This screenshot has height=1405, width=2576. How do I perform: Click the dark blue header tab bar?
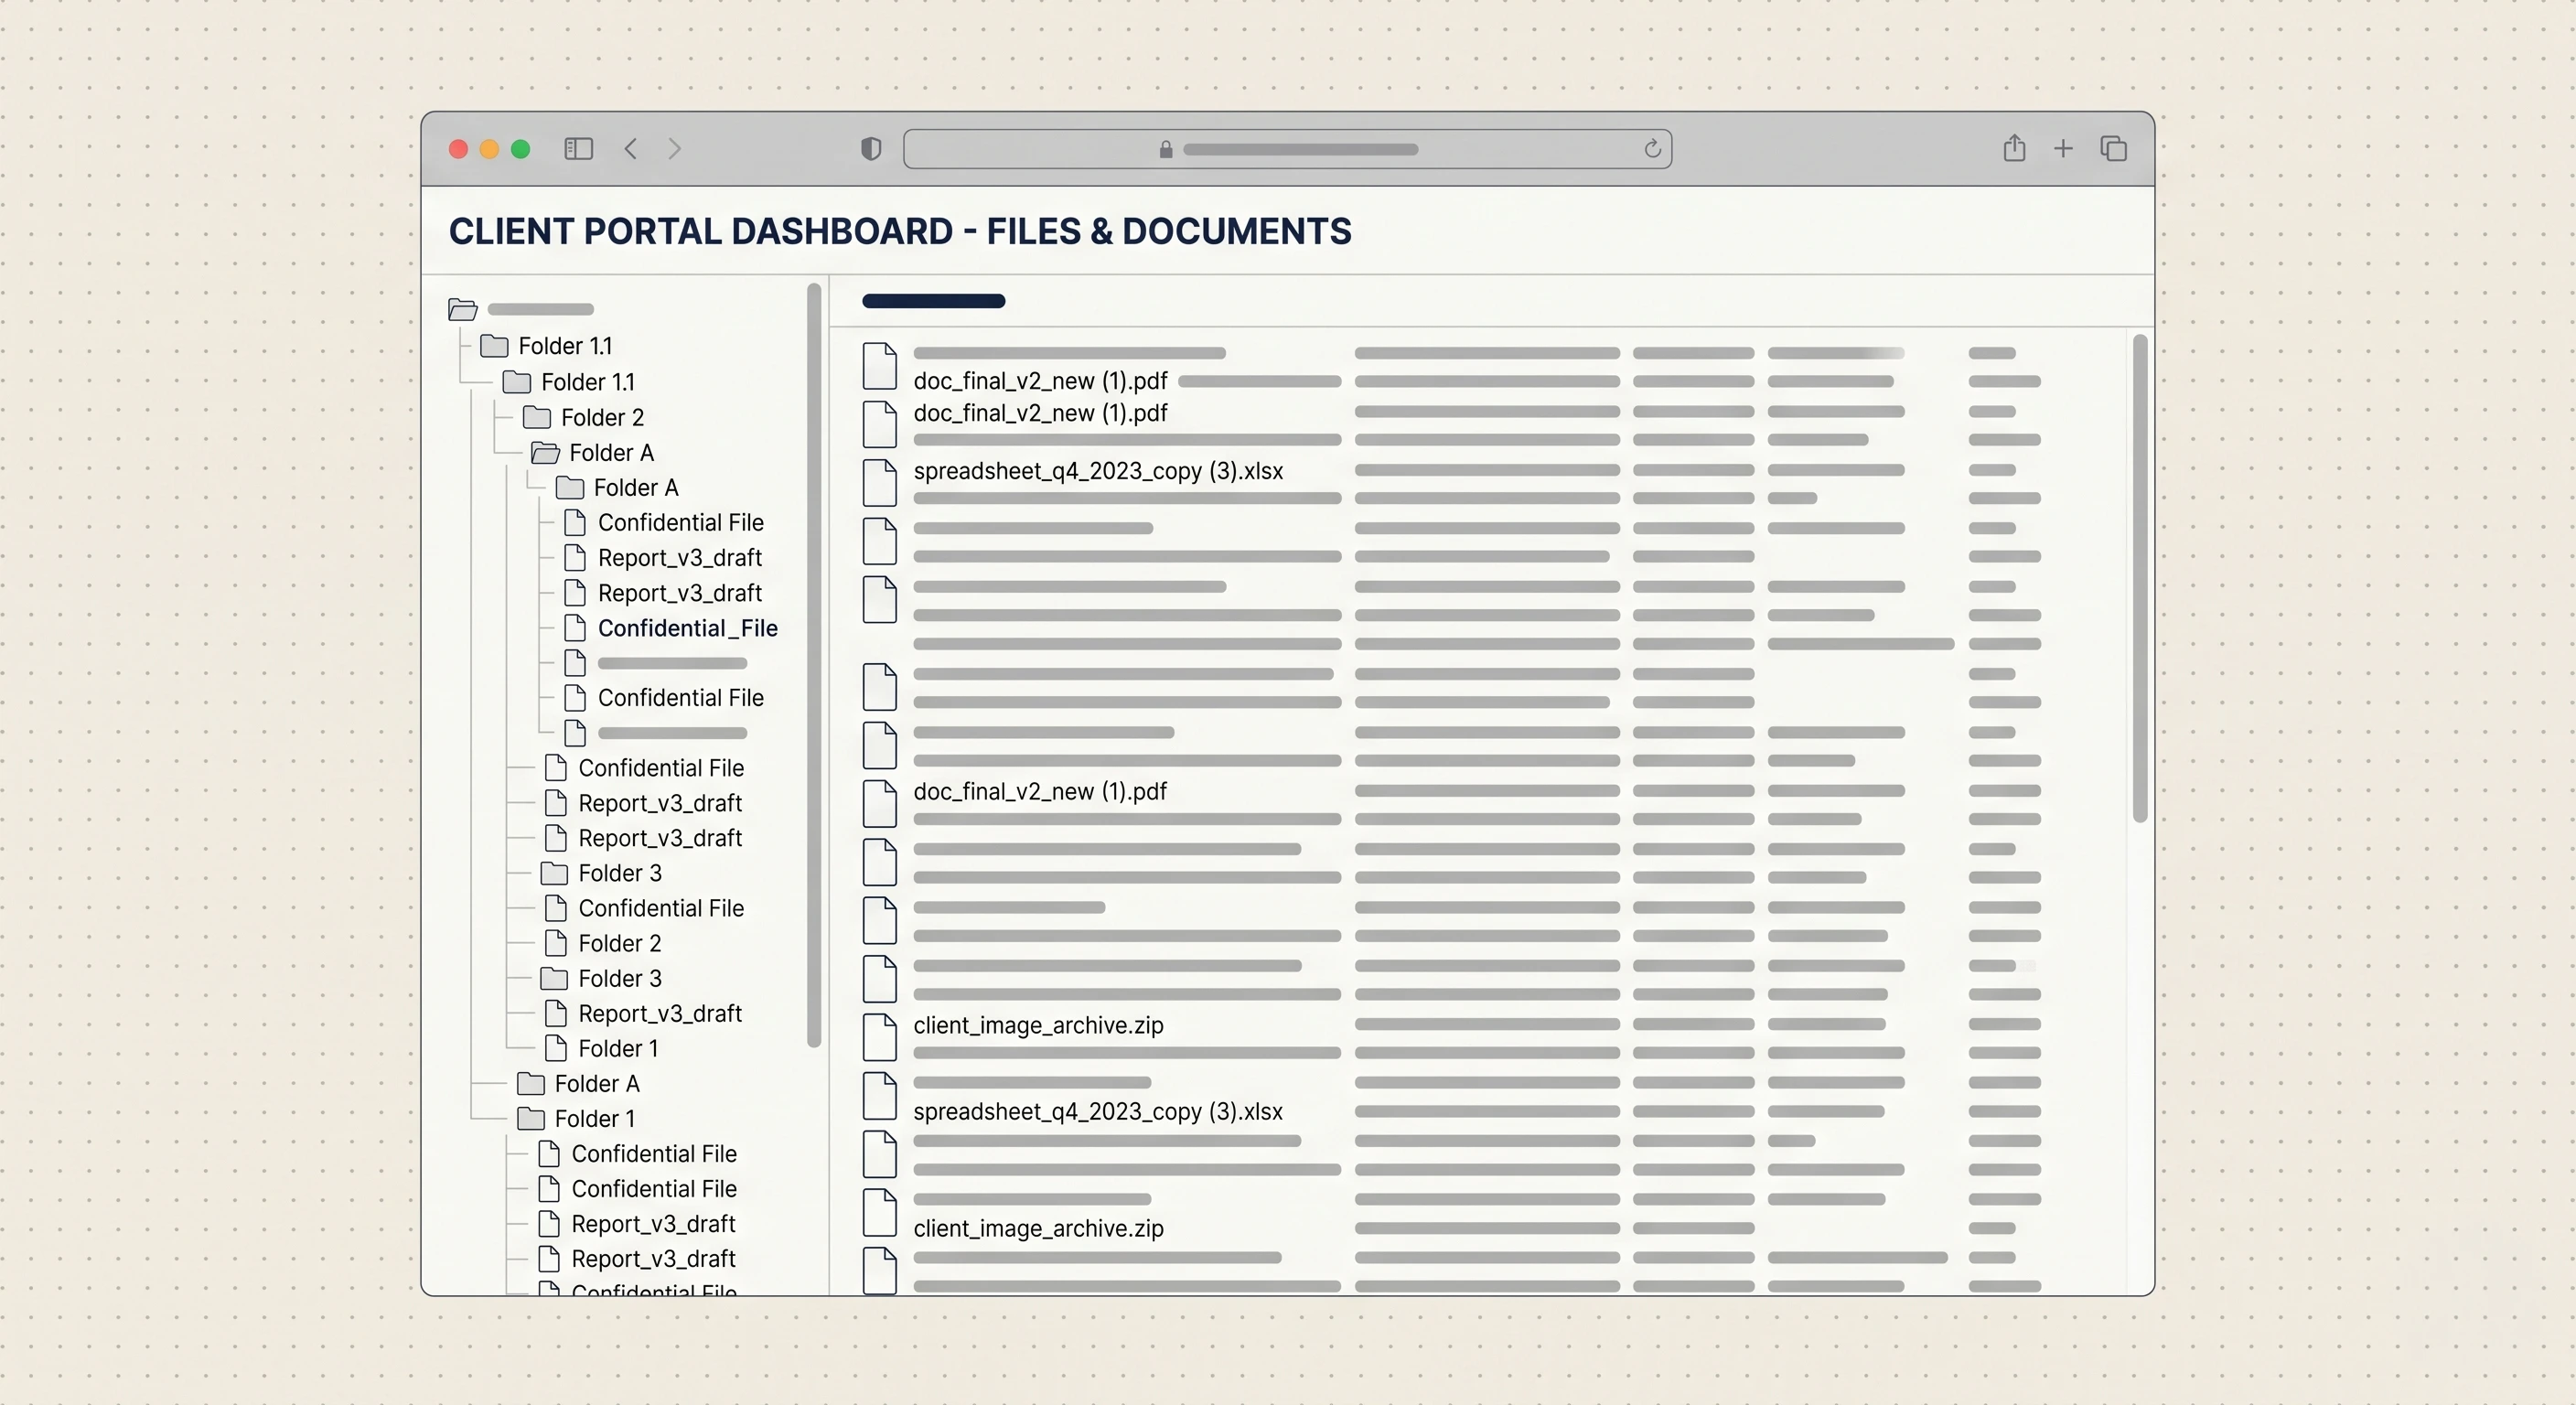click(933, 301)
